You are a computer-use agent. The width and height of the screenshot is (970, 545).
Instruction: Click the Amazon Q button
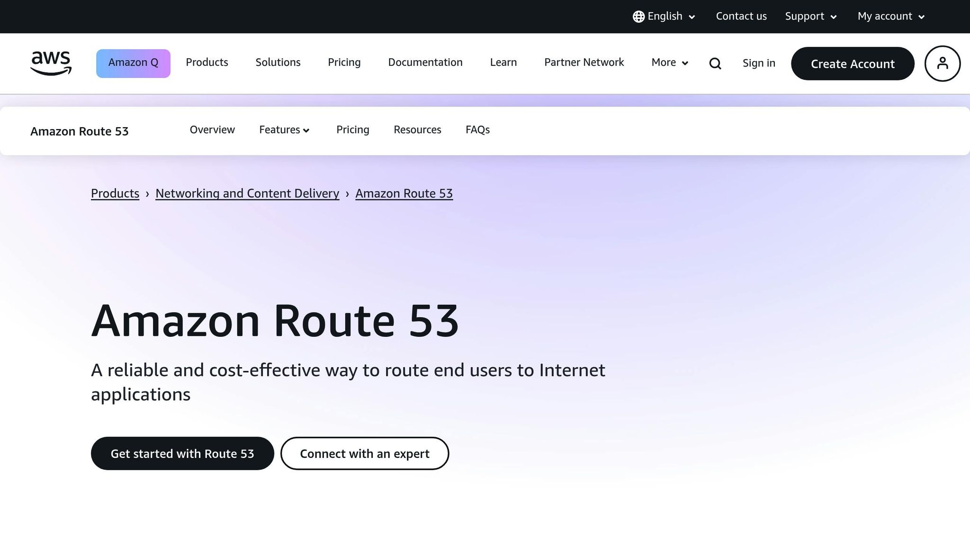(x=133, y=63)
